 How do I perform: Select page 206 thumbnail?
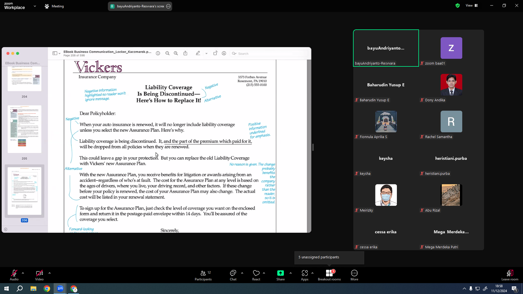[x=25, y=191]
